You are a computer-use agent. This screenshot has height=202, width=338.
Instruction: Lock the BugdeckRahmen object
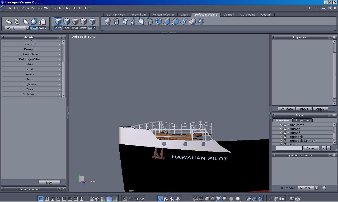point(281,141)
